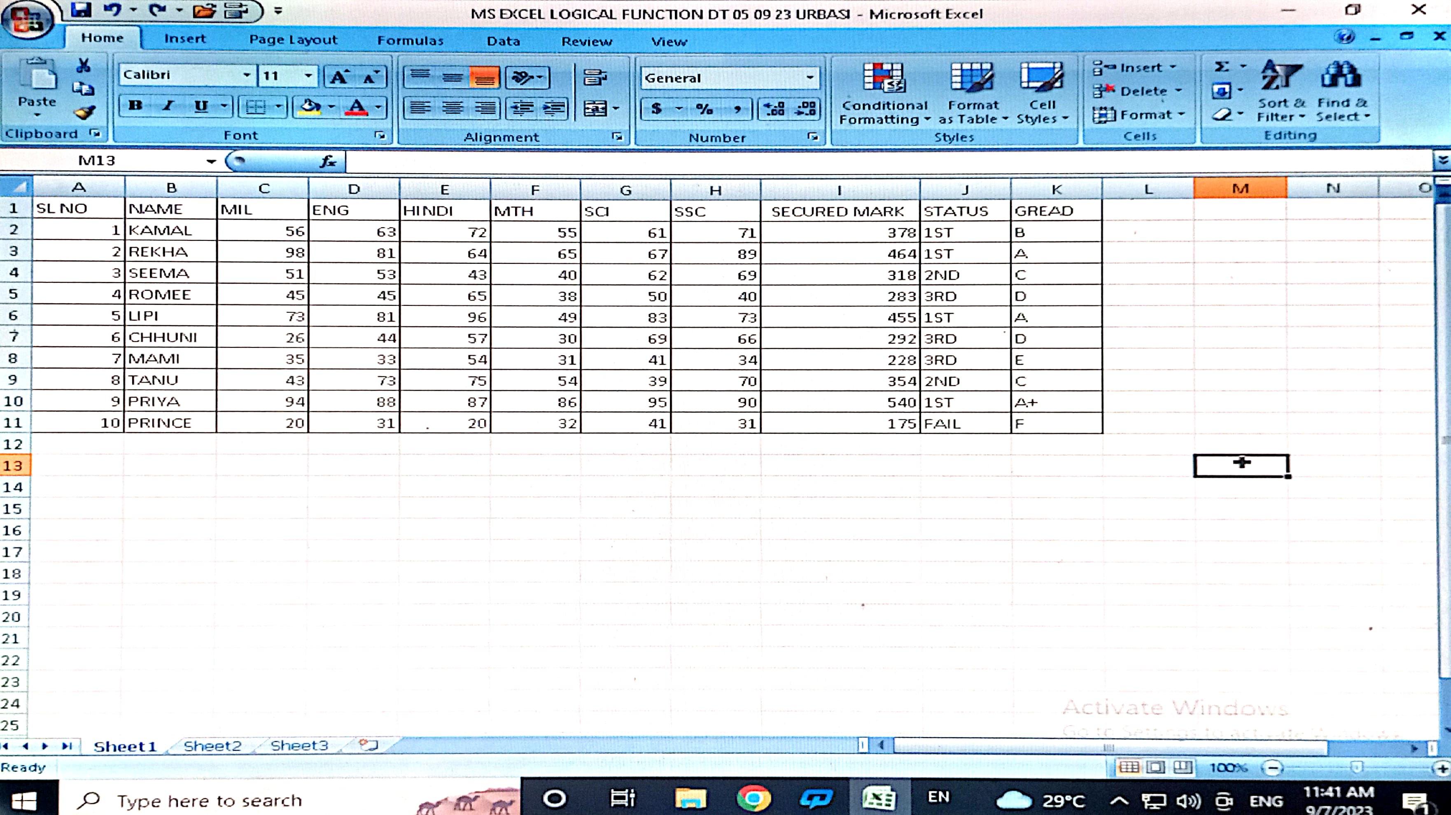Toggle Italic formatting
The height and width of the screenshot is (815, 1451).
click(x=168, y=106)
